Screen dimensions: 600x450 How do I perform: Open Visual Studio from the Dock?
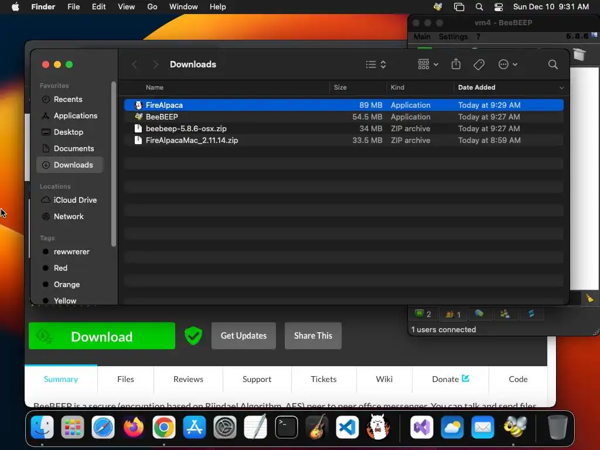(x=422, y=427)
